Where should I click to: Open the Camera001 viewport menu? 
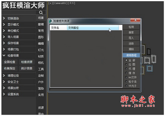click(x=60, y=3)
